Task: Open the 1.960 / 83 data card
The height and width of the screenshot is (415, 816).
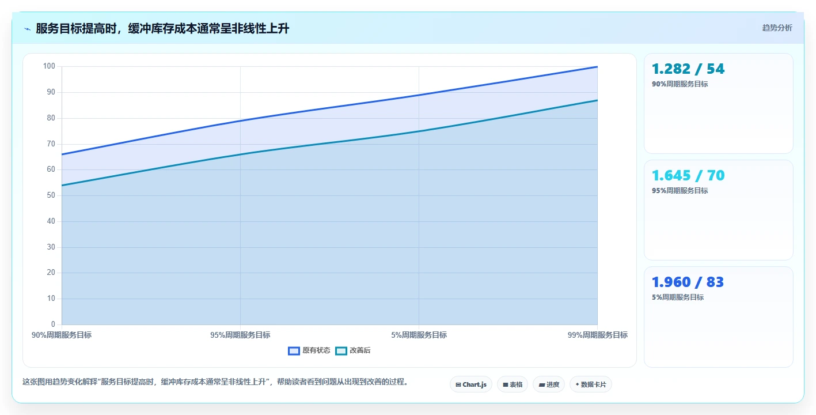Action: click(x=718, y=316)
